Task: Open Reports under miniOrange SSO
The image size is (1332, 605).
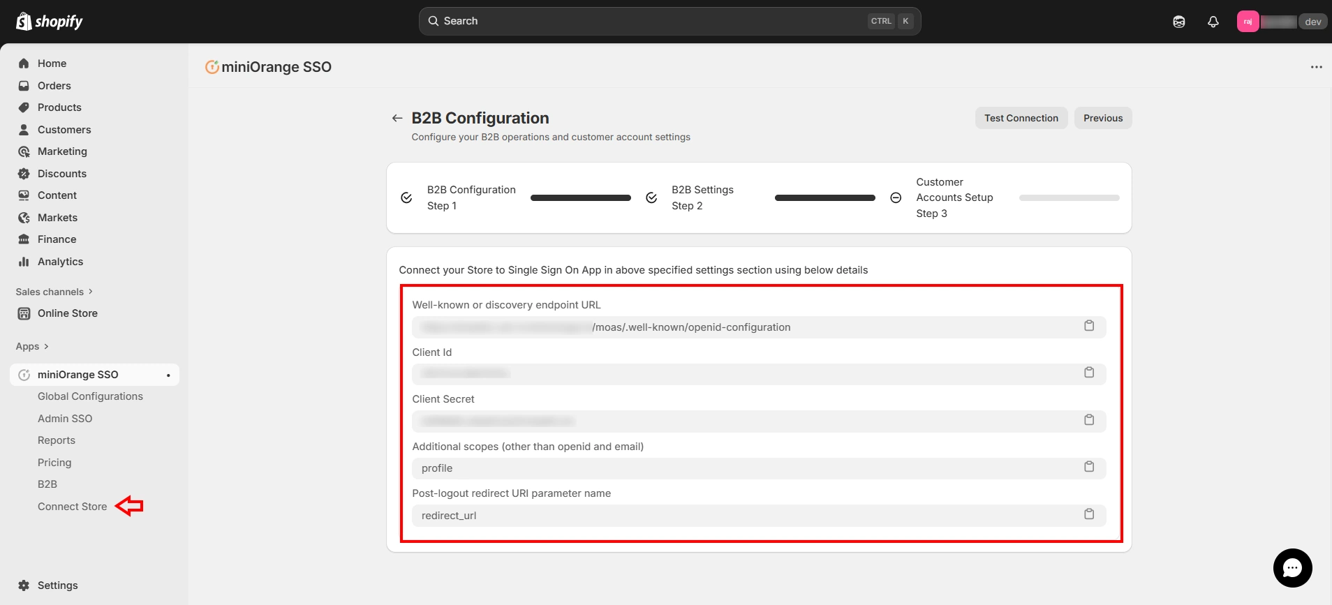Action: (57, 440)
